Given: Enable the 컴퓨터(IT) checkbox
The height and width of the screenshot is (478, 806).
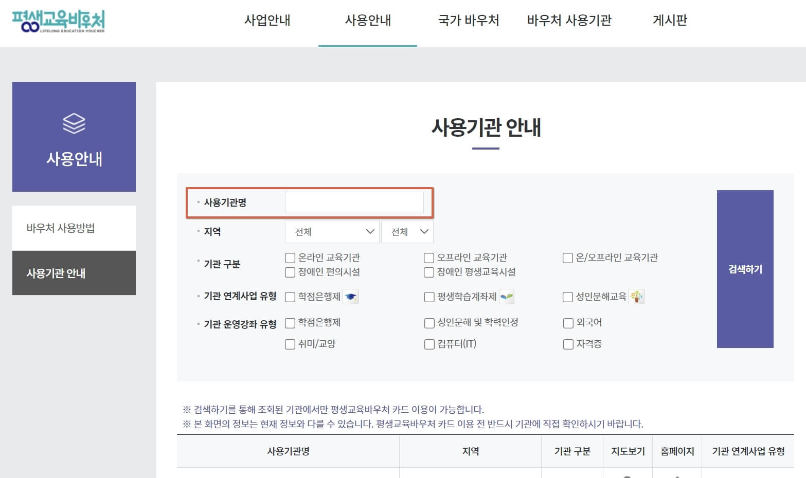Looking at the screenshot, I should click(429, 344).
